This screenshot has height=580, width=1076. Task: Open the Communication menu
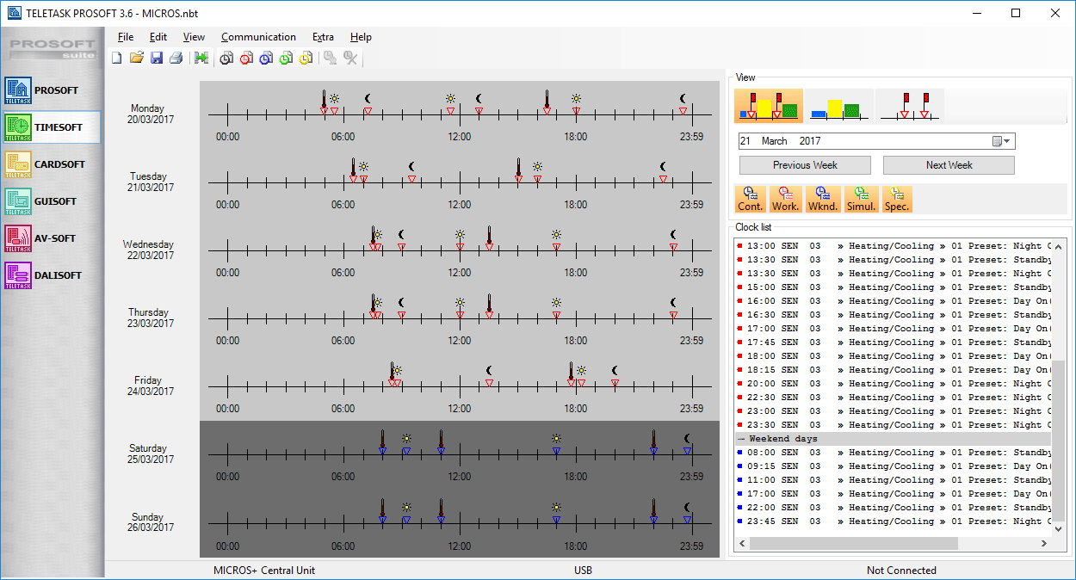258,37
